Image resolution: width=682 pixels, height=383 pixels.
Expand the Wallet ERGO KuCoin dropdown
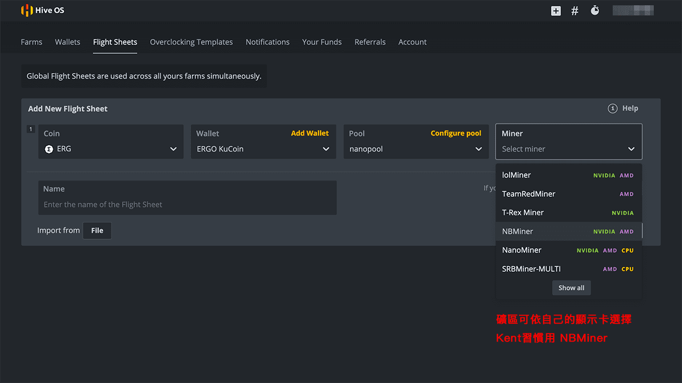click(x=326, y=149)
